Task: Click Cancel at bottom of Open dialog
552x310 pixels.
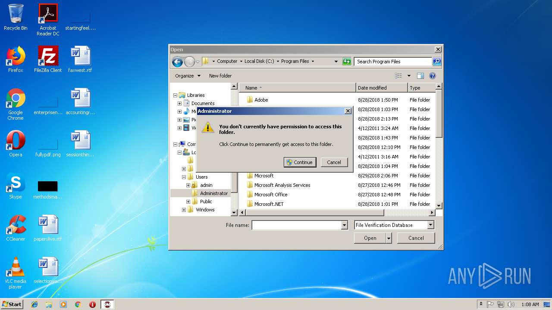Action: point(416,238)
